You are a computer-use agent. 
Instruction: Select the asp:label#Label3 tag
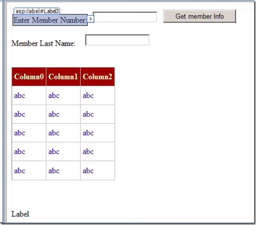click(37, 11)
